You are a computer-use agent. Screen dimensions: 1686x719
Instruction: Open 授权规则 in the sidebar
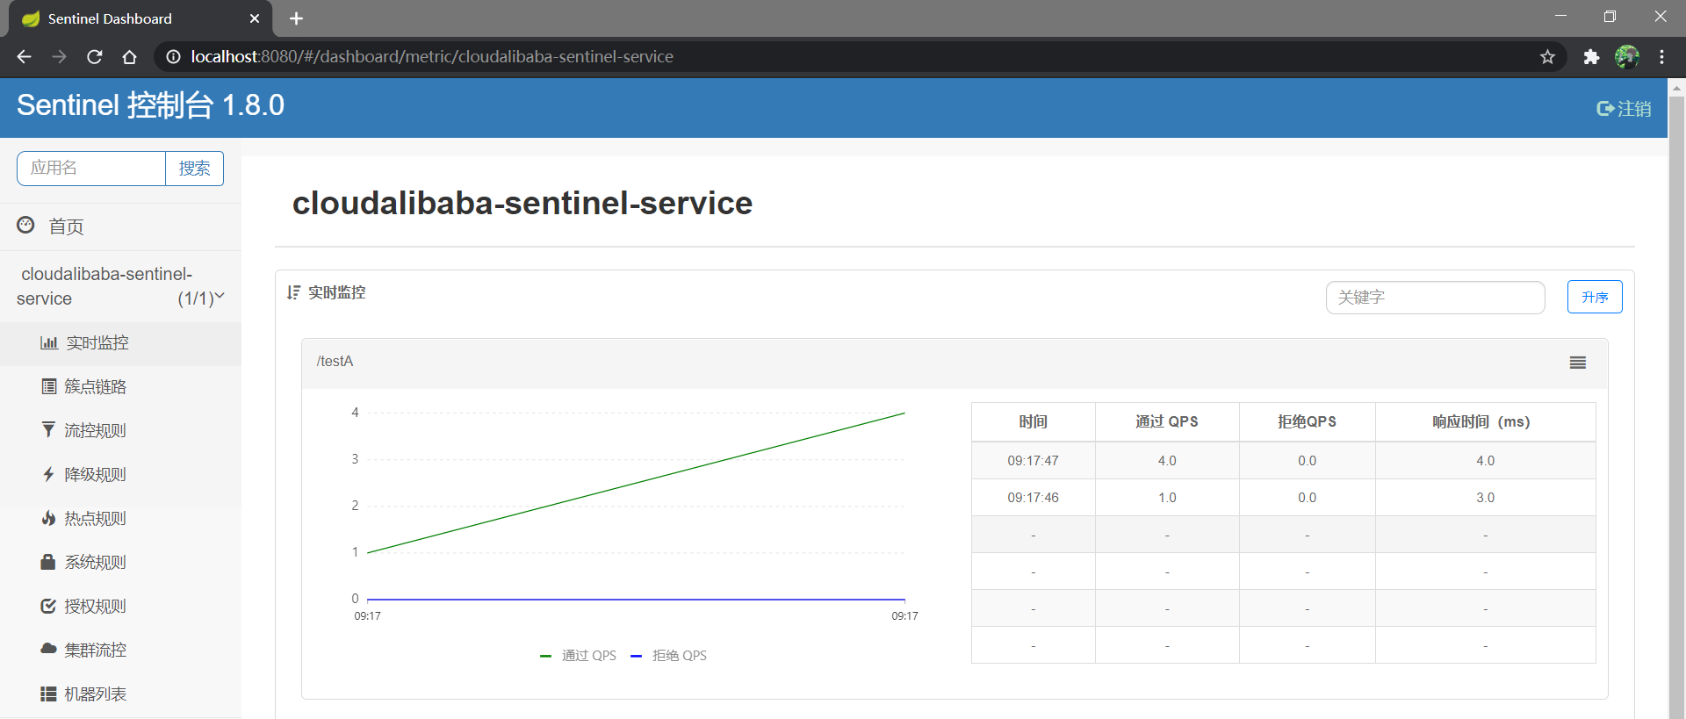click(x=120, y=607)
